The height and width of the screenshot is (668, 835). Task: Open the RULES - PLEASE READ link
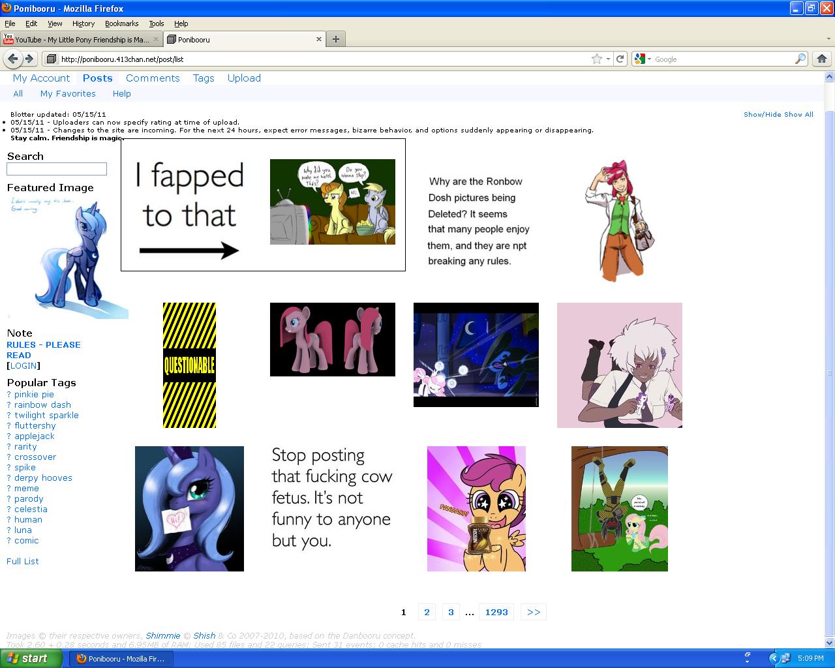click(44, 350)
